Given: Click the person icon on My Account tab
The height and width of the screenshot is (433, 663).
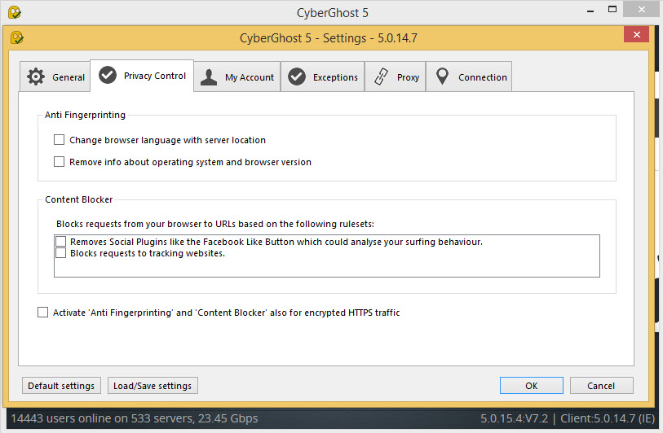Looking at the screenshot, I should 209,77.
